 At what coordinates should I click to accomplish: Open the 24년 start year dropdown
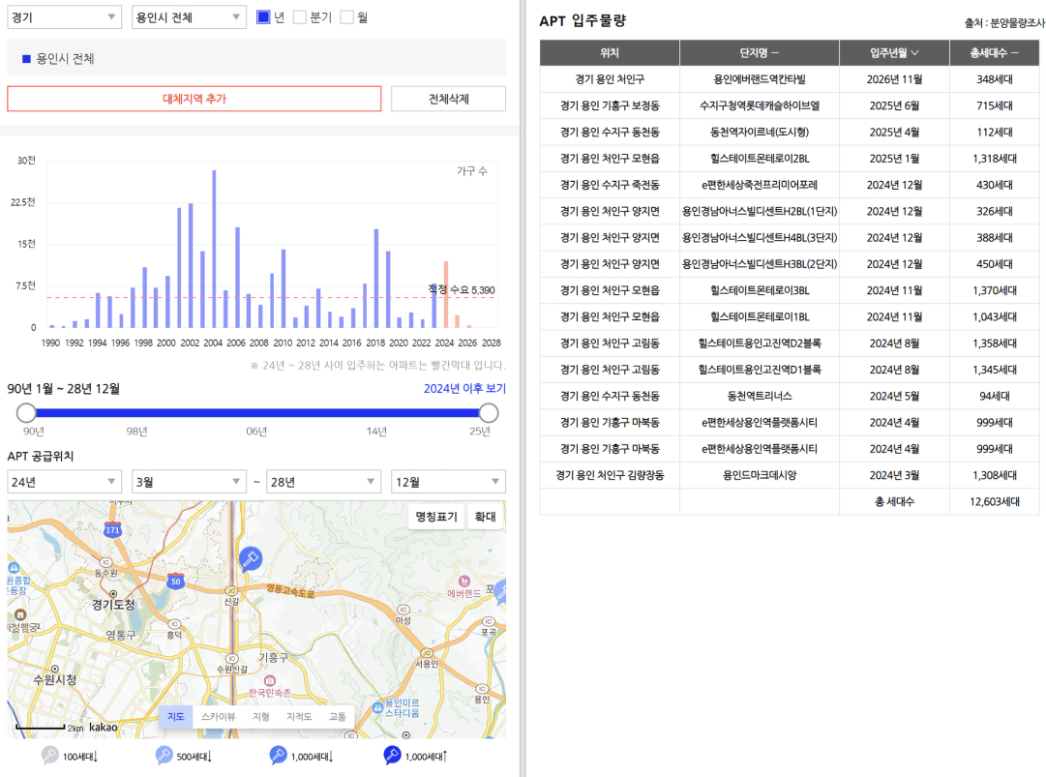64,482
